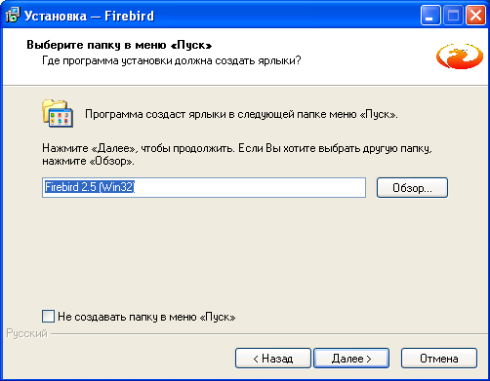Click the 'Русский' language label

click(27, 333)
